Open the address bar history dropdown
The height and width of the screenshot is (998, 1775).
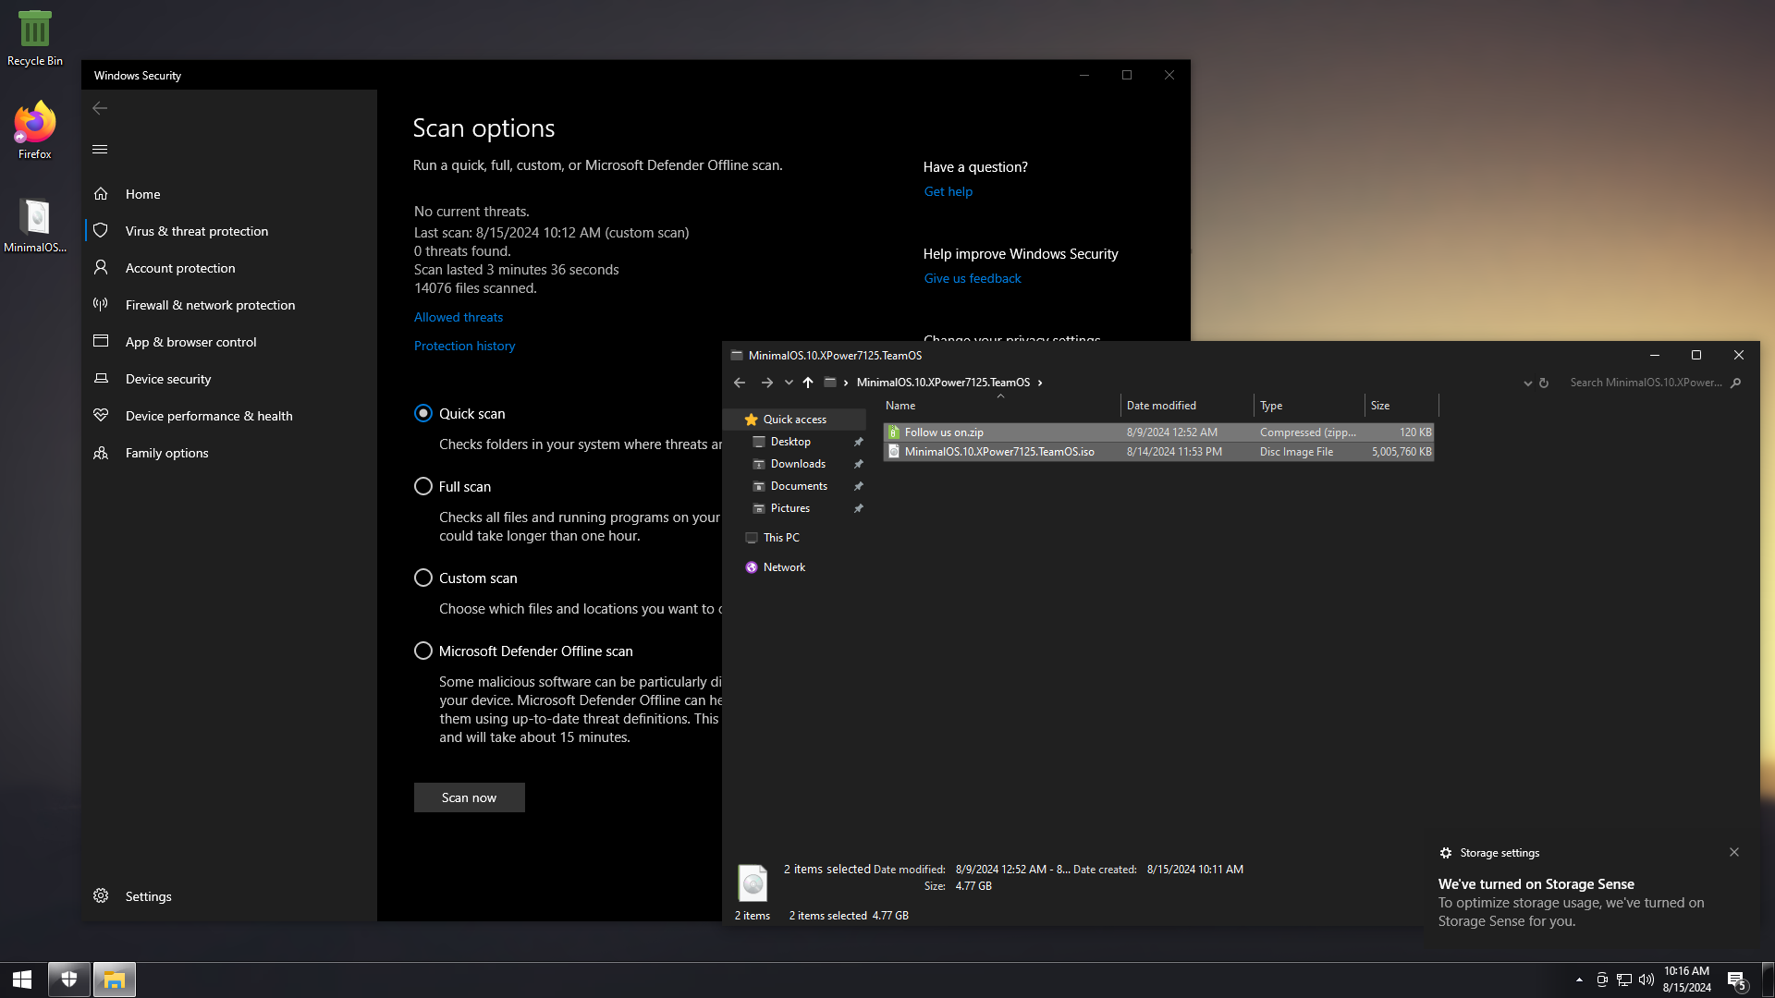1527,383
